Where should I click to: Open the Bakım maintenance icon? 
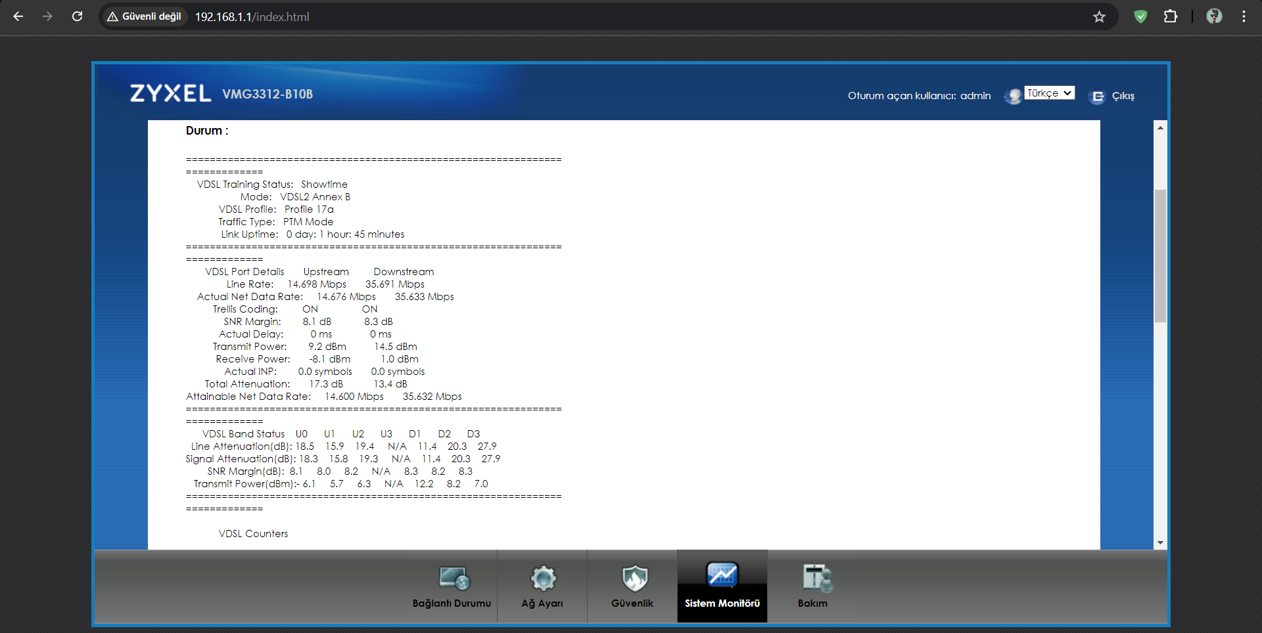817,578
